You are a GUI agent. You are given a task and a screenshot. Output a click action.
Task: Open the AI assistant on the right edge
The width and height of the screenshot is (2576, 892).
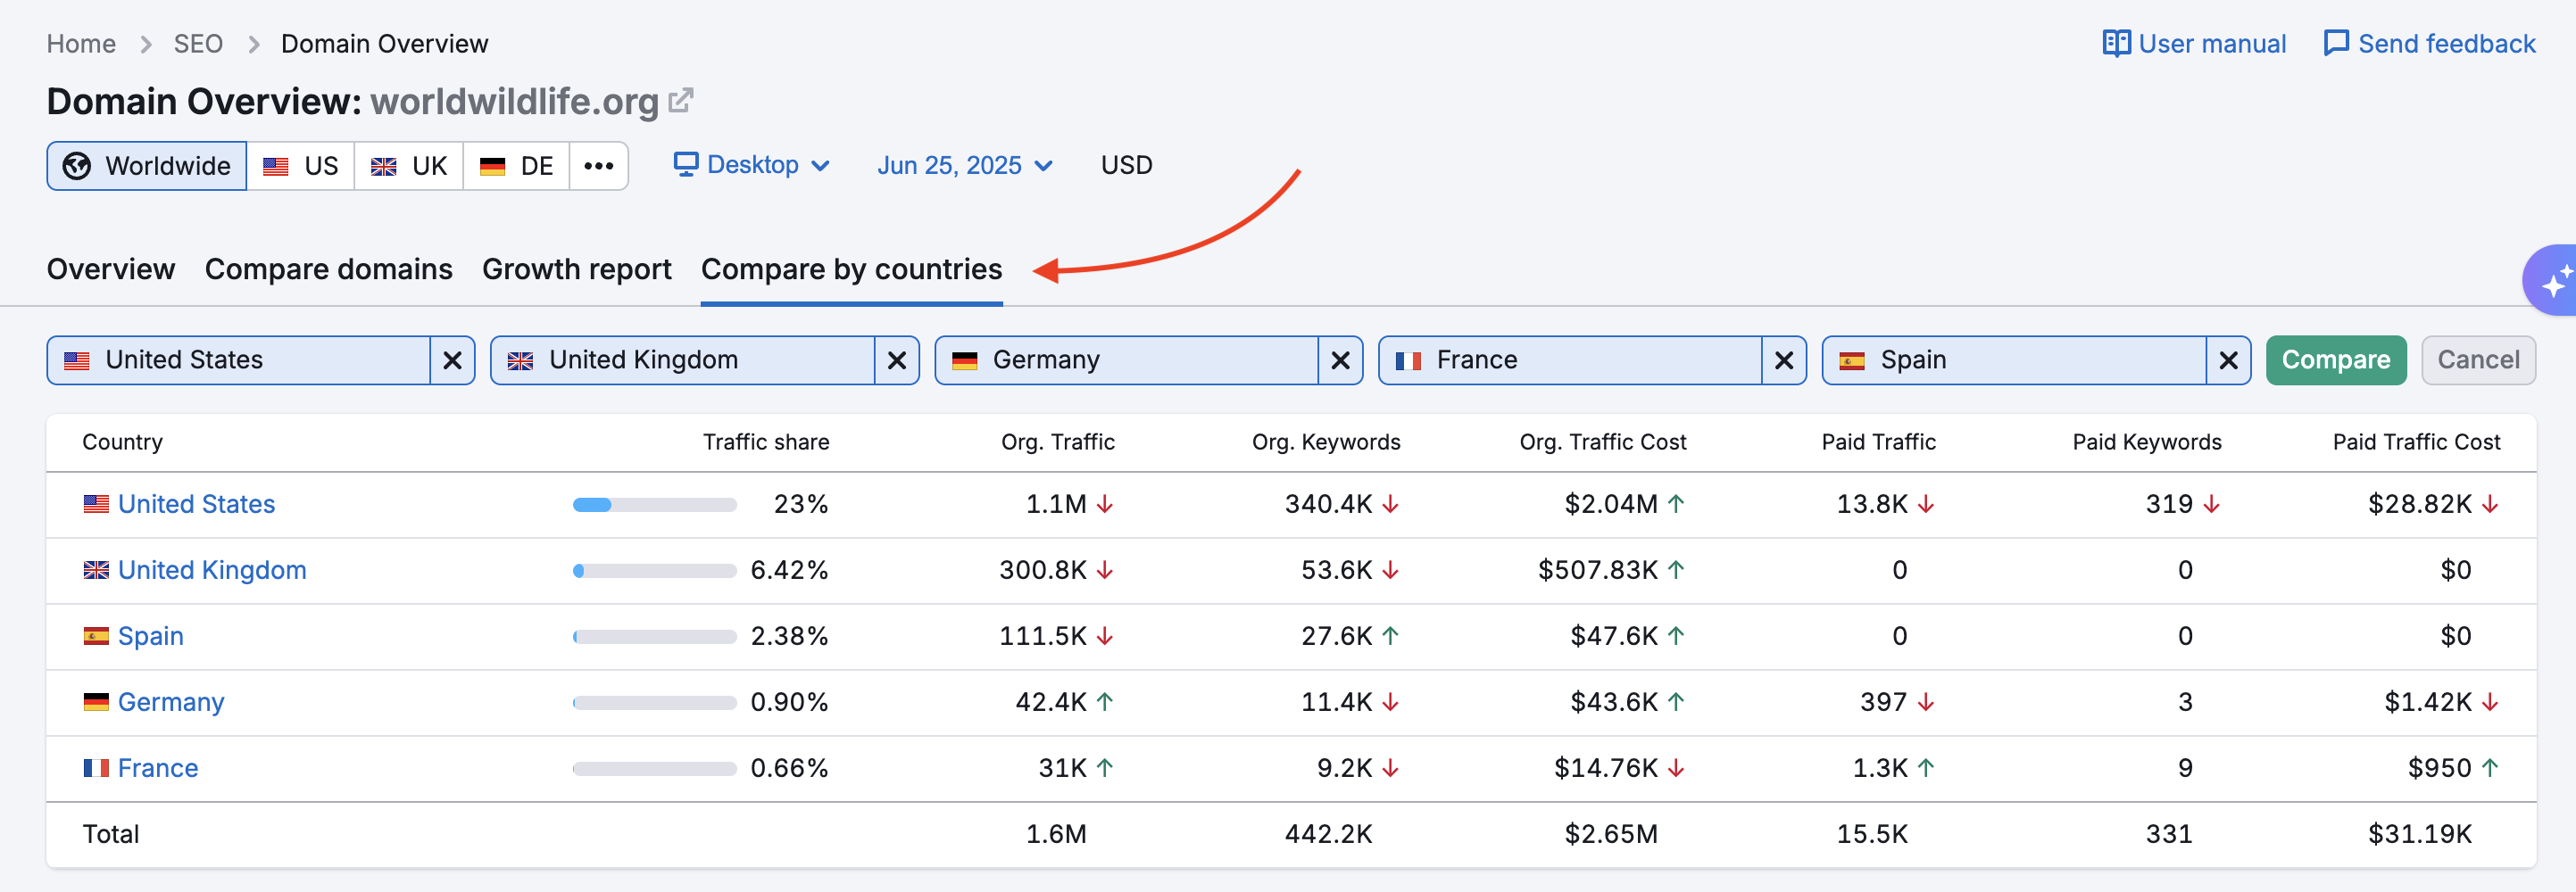point(2556,281)
